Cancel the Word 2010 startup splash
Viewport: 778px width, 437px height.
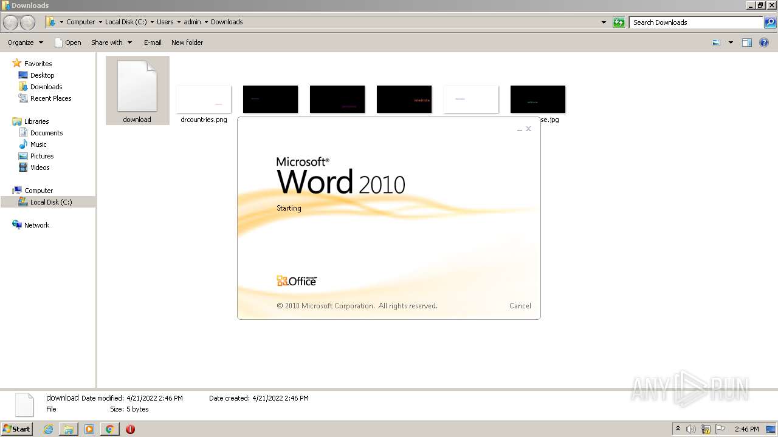click(x=520, y=306)
